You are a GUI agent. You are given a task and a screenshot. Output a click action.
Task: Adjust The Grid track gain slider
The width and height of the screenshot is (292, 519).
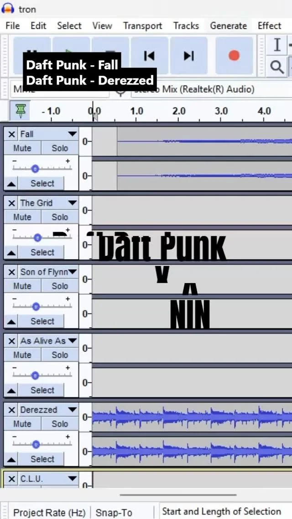(x=37, y=238)
